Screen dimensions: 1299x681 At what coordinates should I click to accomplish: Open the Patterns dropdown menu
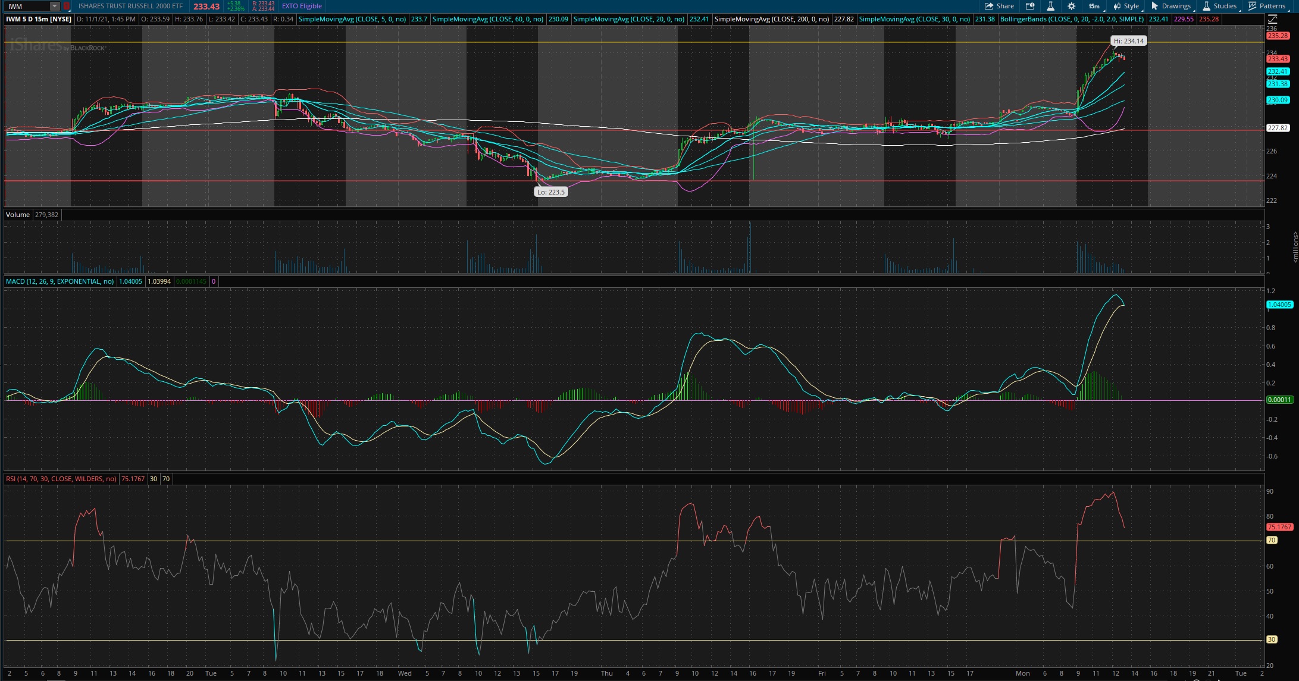(x=1267, y=6)
